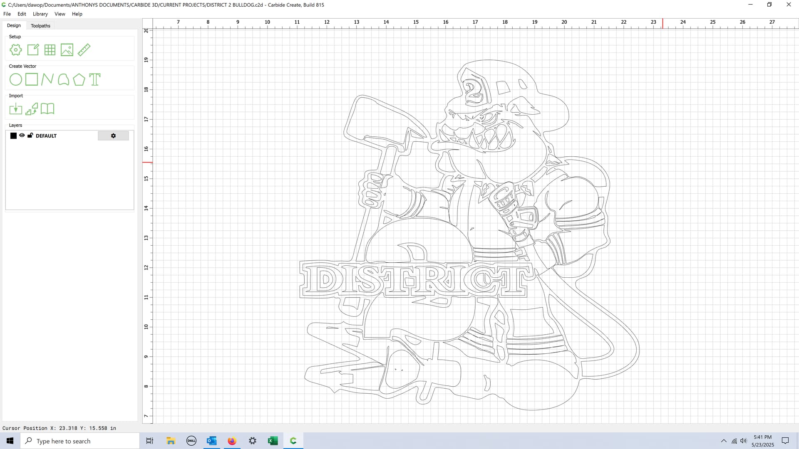799x449 pixels.
Task: Toggle DEFAULT layer lock icon
Action: (30, 136)
